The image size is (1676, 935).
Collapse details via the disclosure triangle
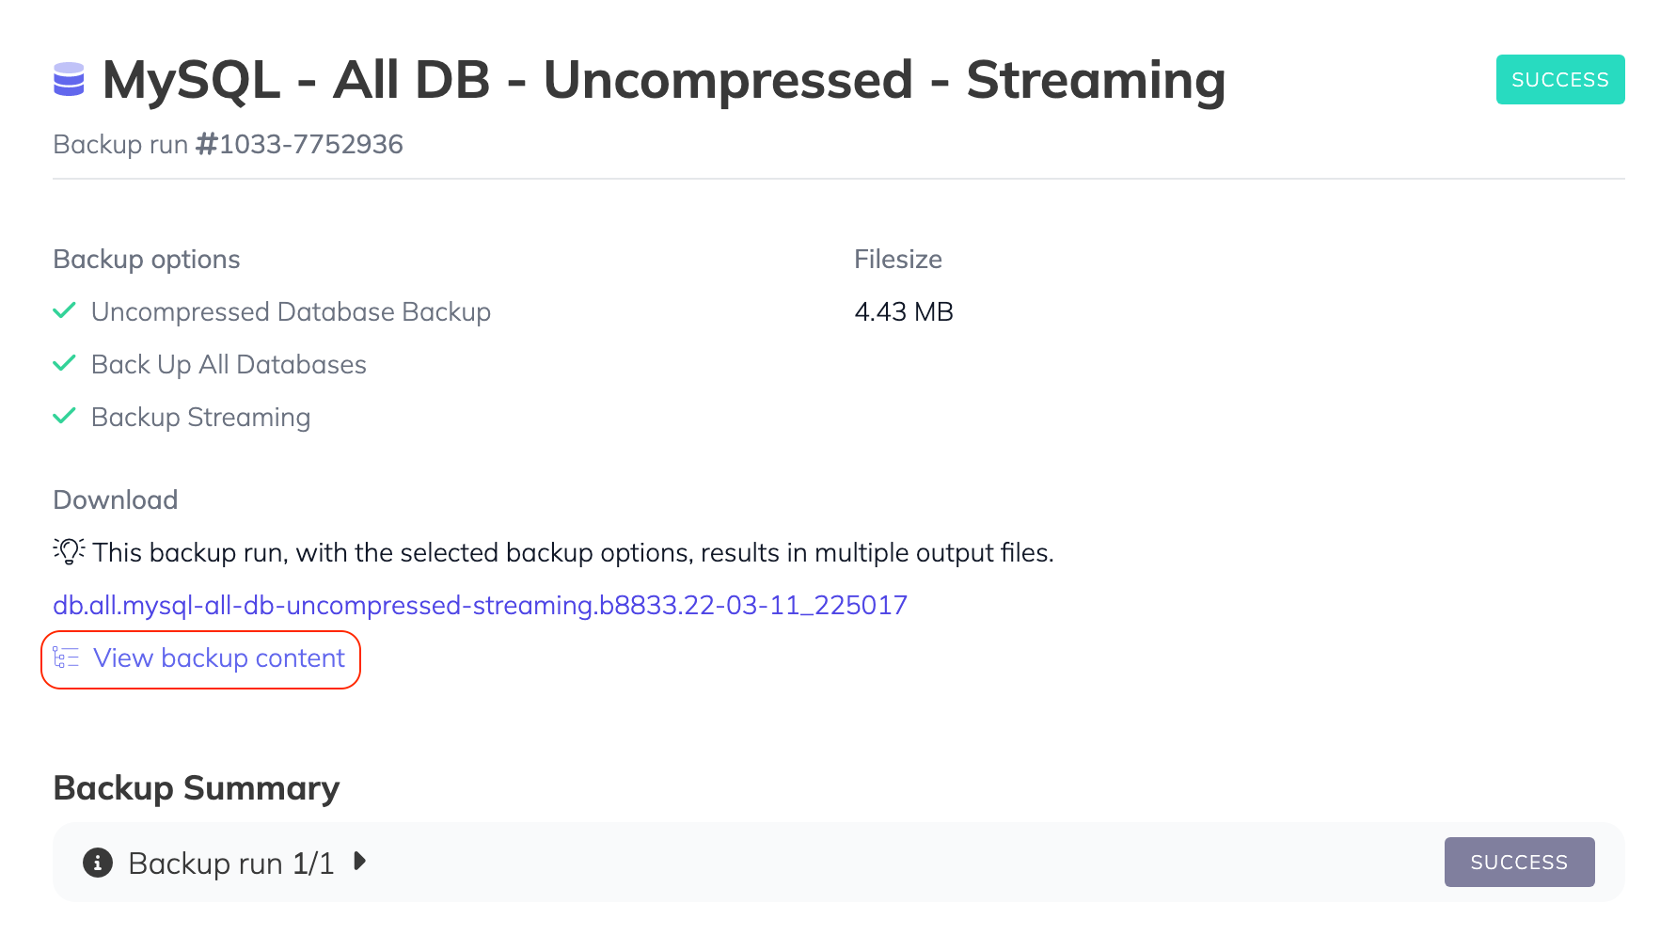click(x=360, y=862)
